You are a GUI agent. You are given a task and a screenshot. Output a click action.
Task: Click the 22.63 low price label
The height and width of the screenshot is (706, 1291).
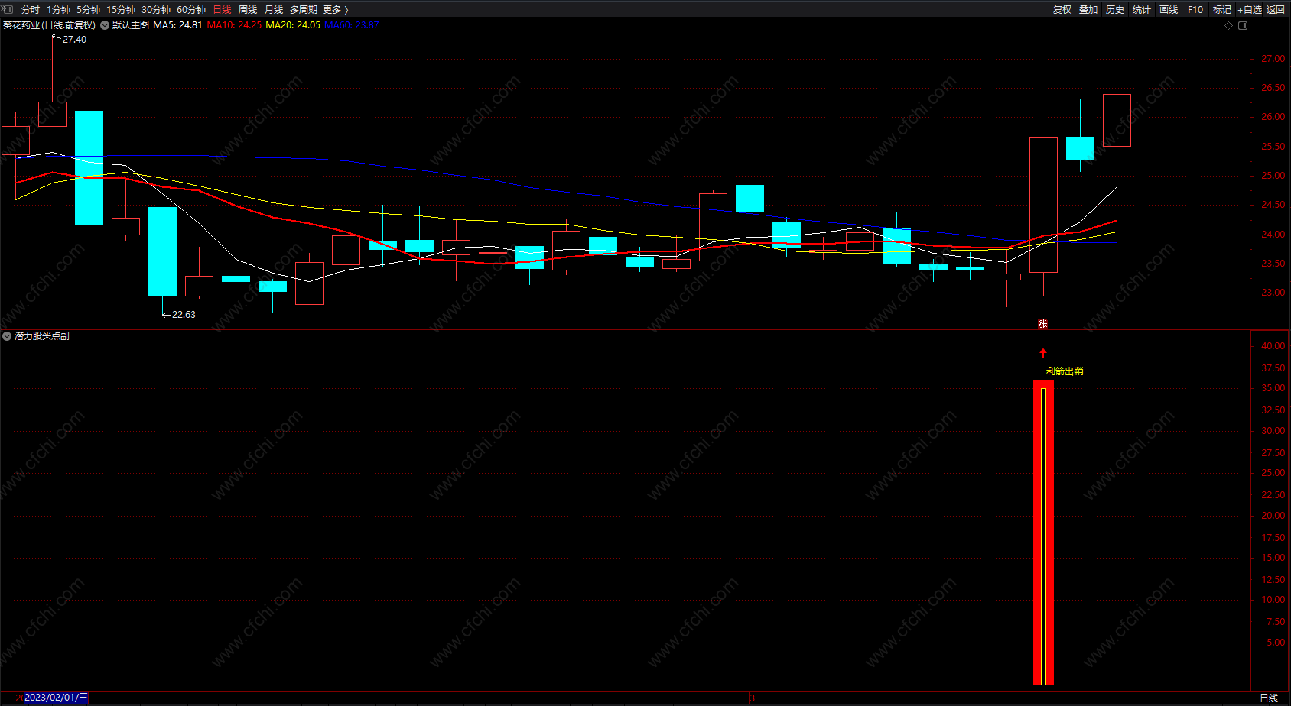click(184, 315)
